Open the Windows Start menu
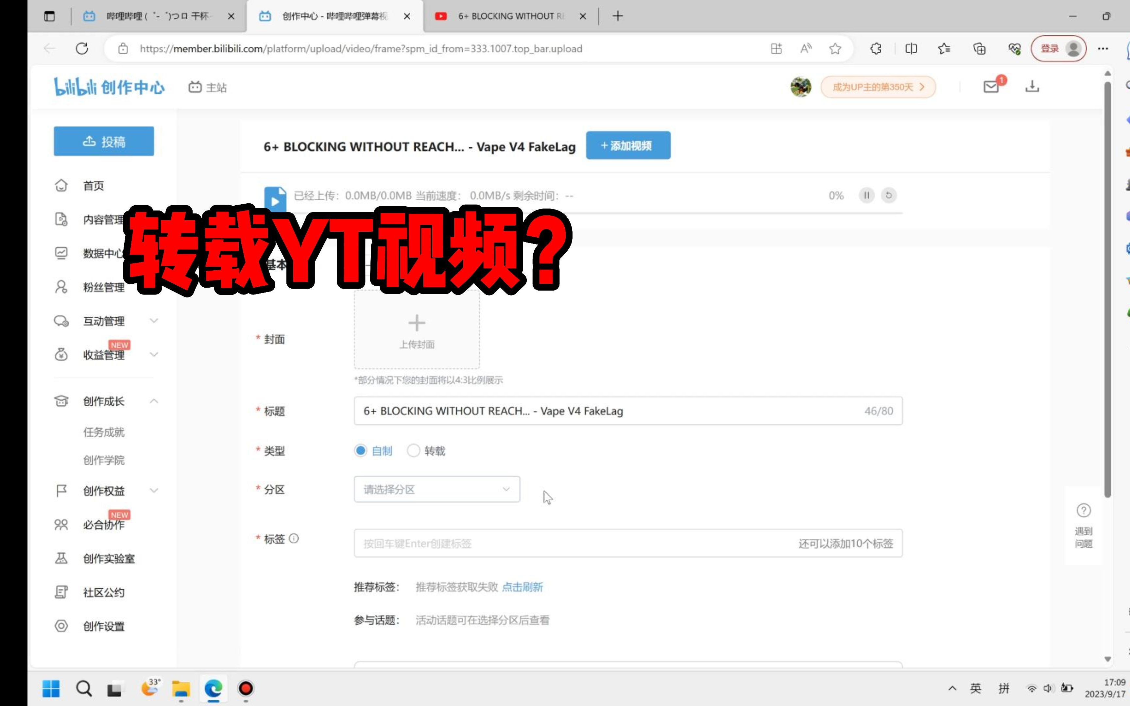Viewport: 1130px width, 706px height. 51,688
